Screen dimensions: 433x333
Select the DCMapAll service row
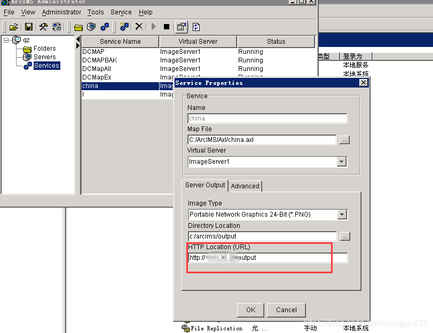pyautogui.click(x=198, y=69)
